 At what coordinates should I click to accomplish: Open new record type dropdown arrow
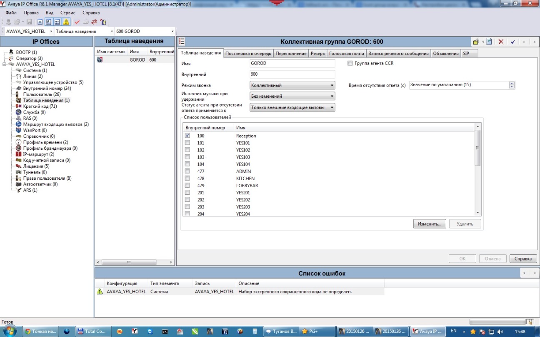click(483, 42)
